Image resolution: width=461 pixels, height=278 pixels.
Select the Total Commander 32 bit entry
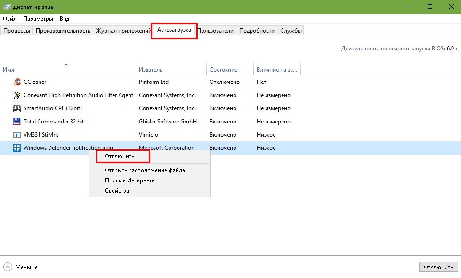[x=54, y=122]
